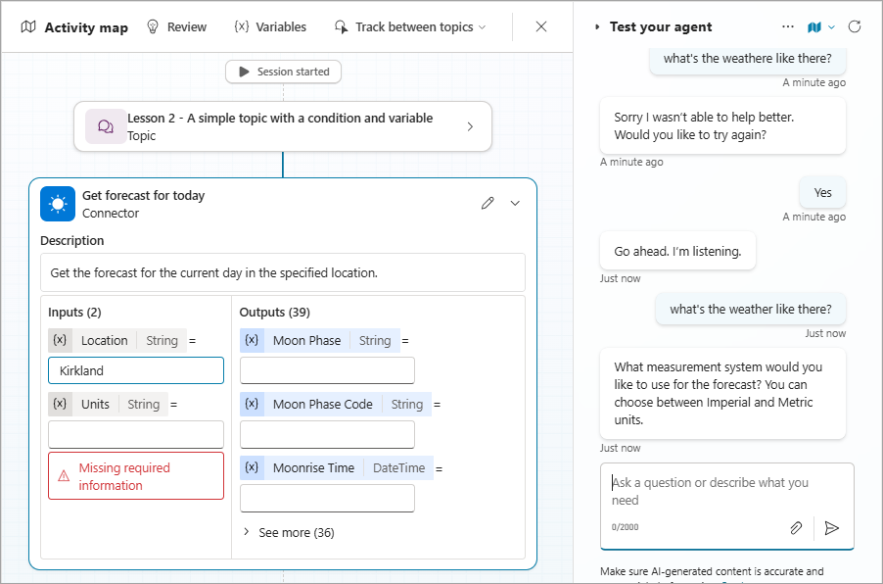
Task: Send the chat message with arrow icon
Action: tap(832, 528)
